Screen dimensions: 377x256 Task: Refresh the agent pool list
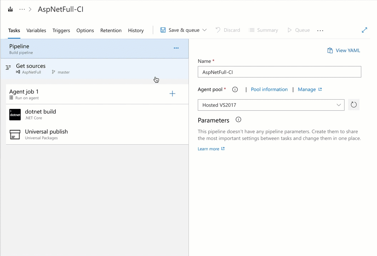pos(353,105)
